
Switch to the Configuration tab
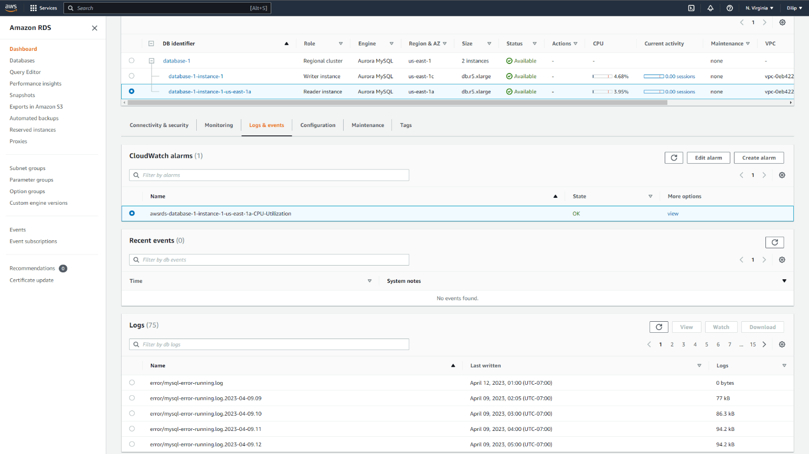click(318, 125)
